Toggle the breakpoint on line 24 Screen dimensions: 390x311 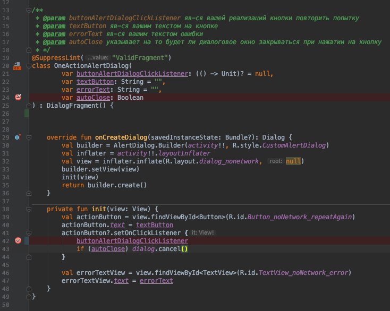point(18,97)
